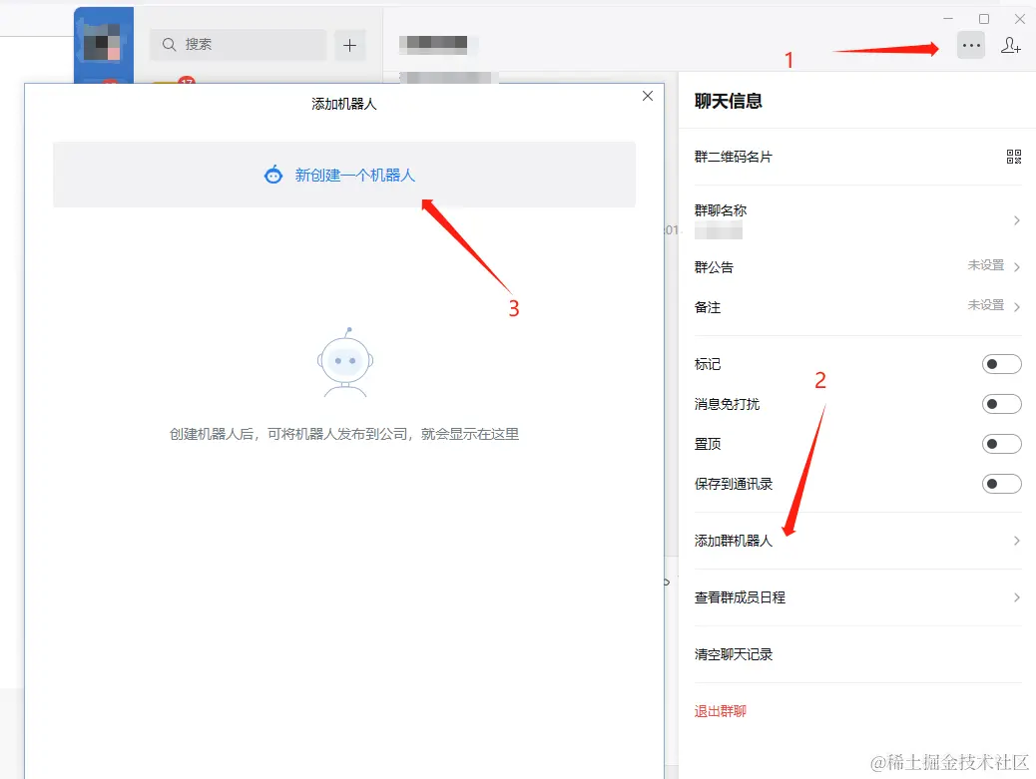Screen dimensions: 1036x779
Task: Expand the 备注 row arrow
Action: coord(1017,307)
